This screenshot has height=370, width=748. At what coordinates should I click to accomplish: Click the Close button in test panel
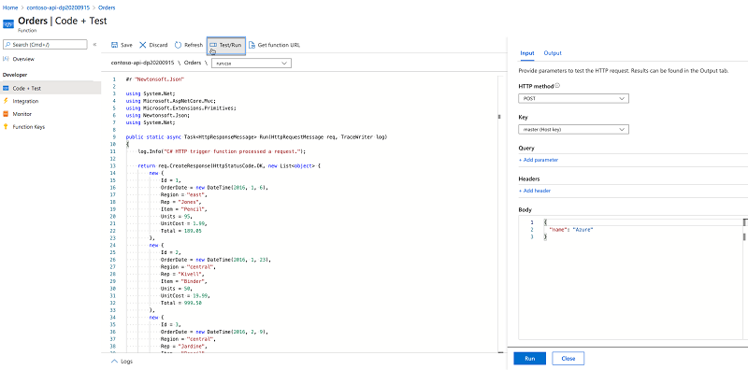coord(568,359)
